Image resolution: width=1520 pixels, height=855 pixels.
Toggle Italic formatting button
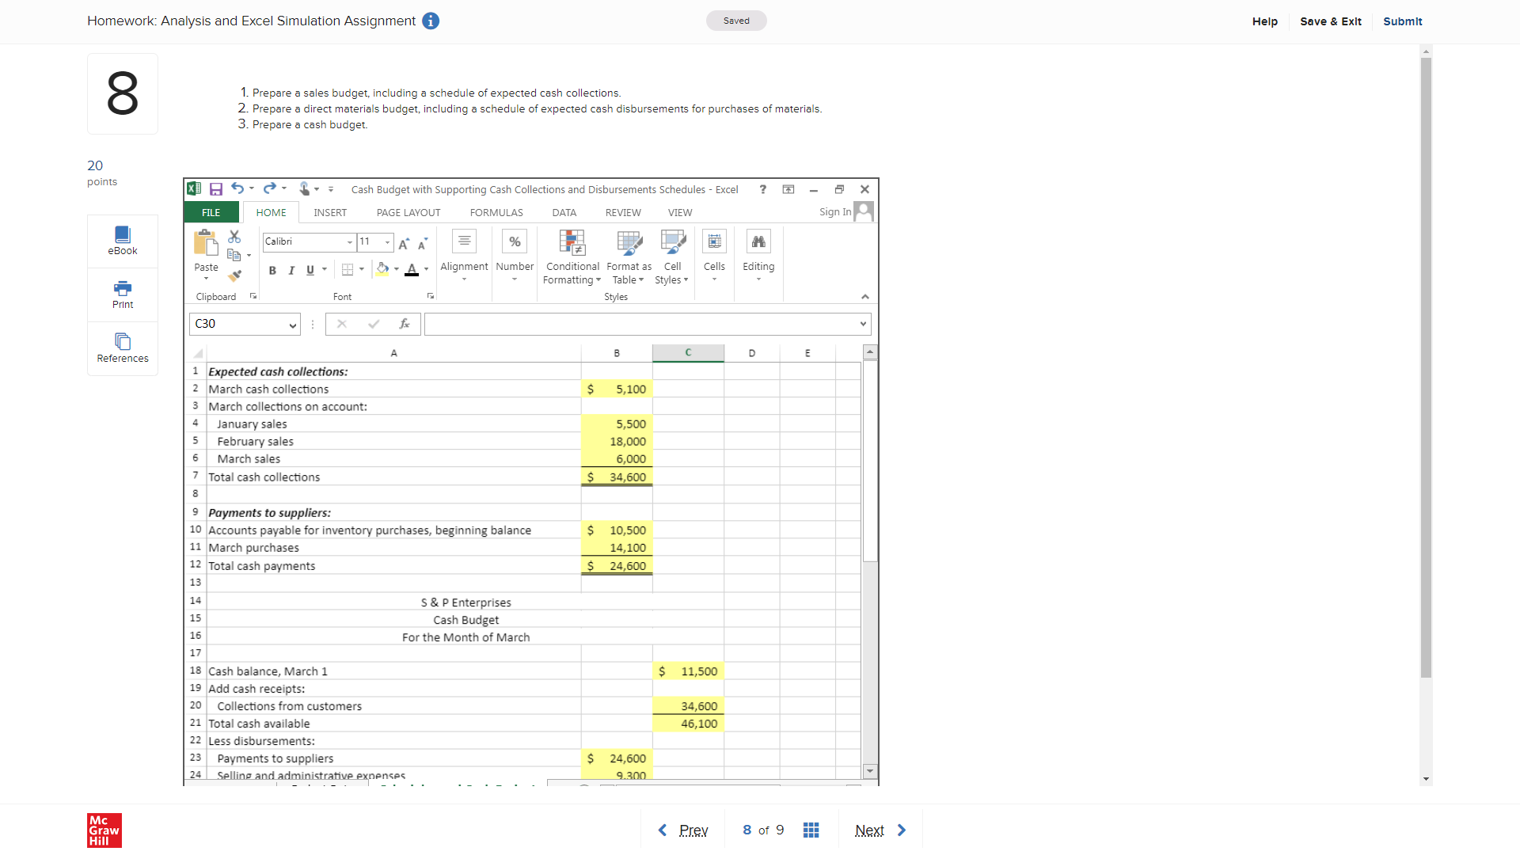pyautogui.click(x=291, y=271)
